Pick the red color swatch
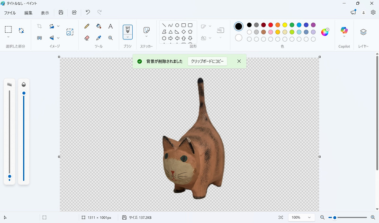The height and width of the screenshot is (223, 379). (x=271, y=25)
